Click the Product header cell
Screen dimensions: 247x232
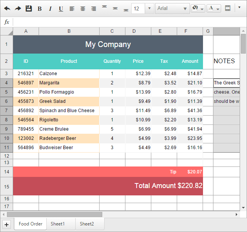click(x=69, y=61)
